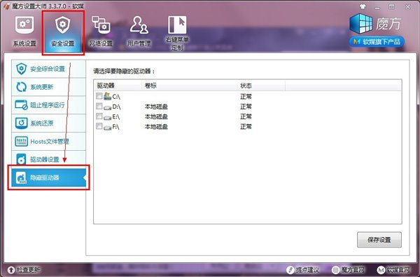Screen dimensions: 420x277
Task: Open Hosts文件管理 sidebar item
Action: (48, 141)
